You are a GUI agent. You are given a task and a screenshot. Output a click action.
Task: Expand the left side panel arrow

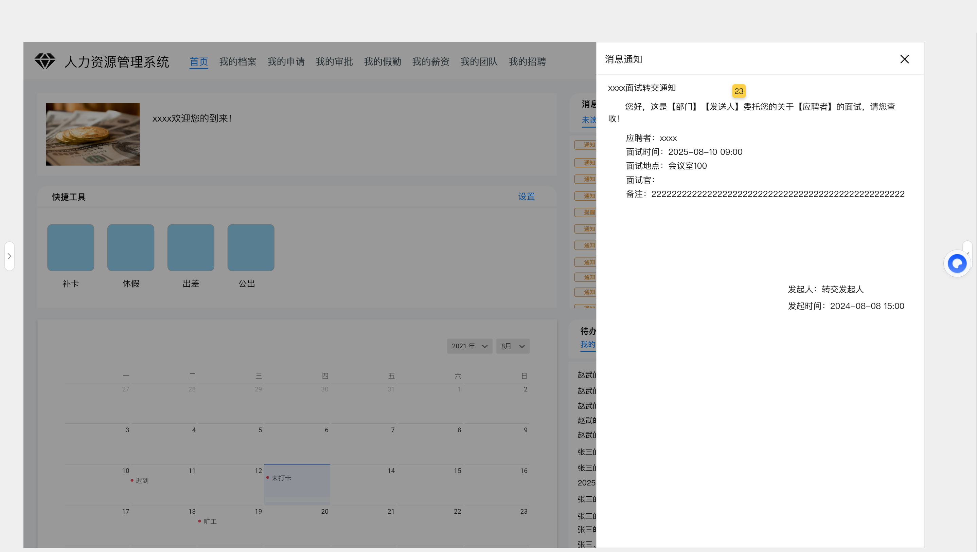click(x=10, y=256)
